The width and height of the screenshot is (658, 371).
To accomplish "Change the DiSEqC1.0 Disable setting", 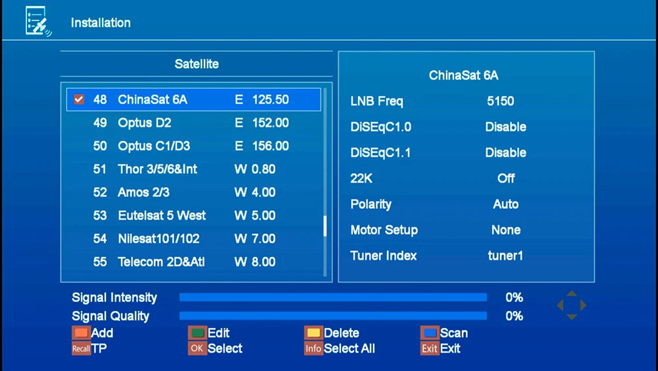I will point(505,127).
